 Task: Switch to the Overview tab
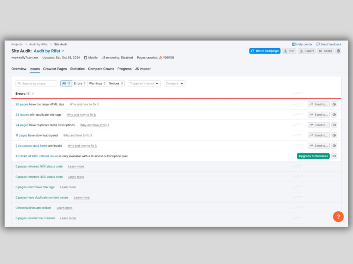19,69
